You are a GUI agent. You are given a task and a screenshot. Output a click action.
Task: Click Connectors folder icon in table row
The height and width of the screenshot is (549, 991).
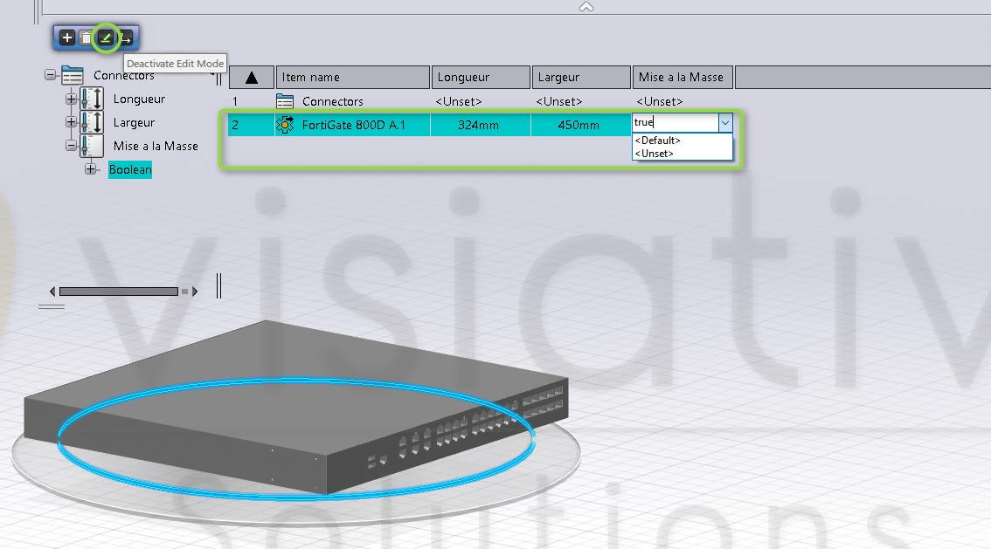click(x=285, y=101)
